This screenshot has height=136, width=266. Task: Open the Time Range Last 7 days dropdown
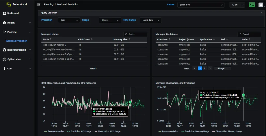(151, 20)
